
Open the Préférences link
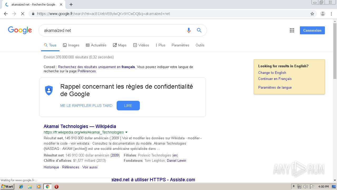pyautogui.click(x=87, y=71)
